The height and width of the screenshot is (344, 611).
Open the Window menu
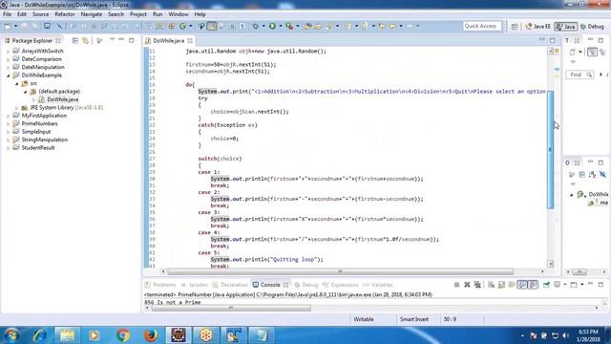[x=179, y=14]
